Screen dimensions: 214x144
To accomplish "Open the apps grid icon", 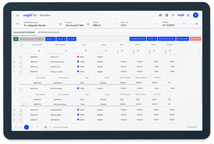I will [x=188, y=15].
